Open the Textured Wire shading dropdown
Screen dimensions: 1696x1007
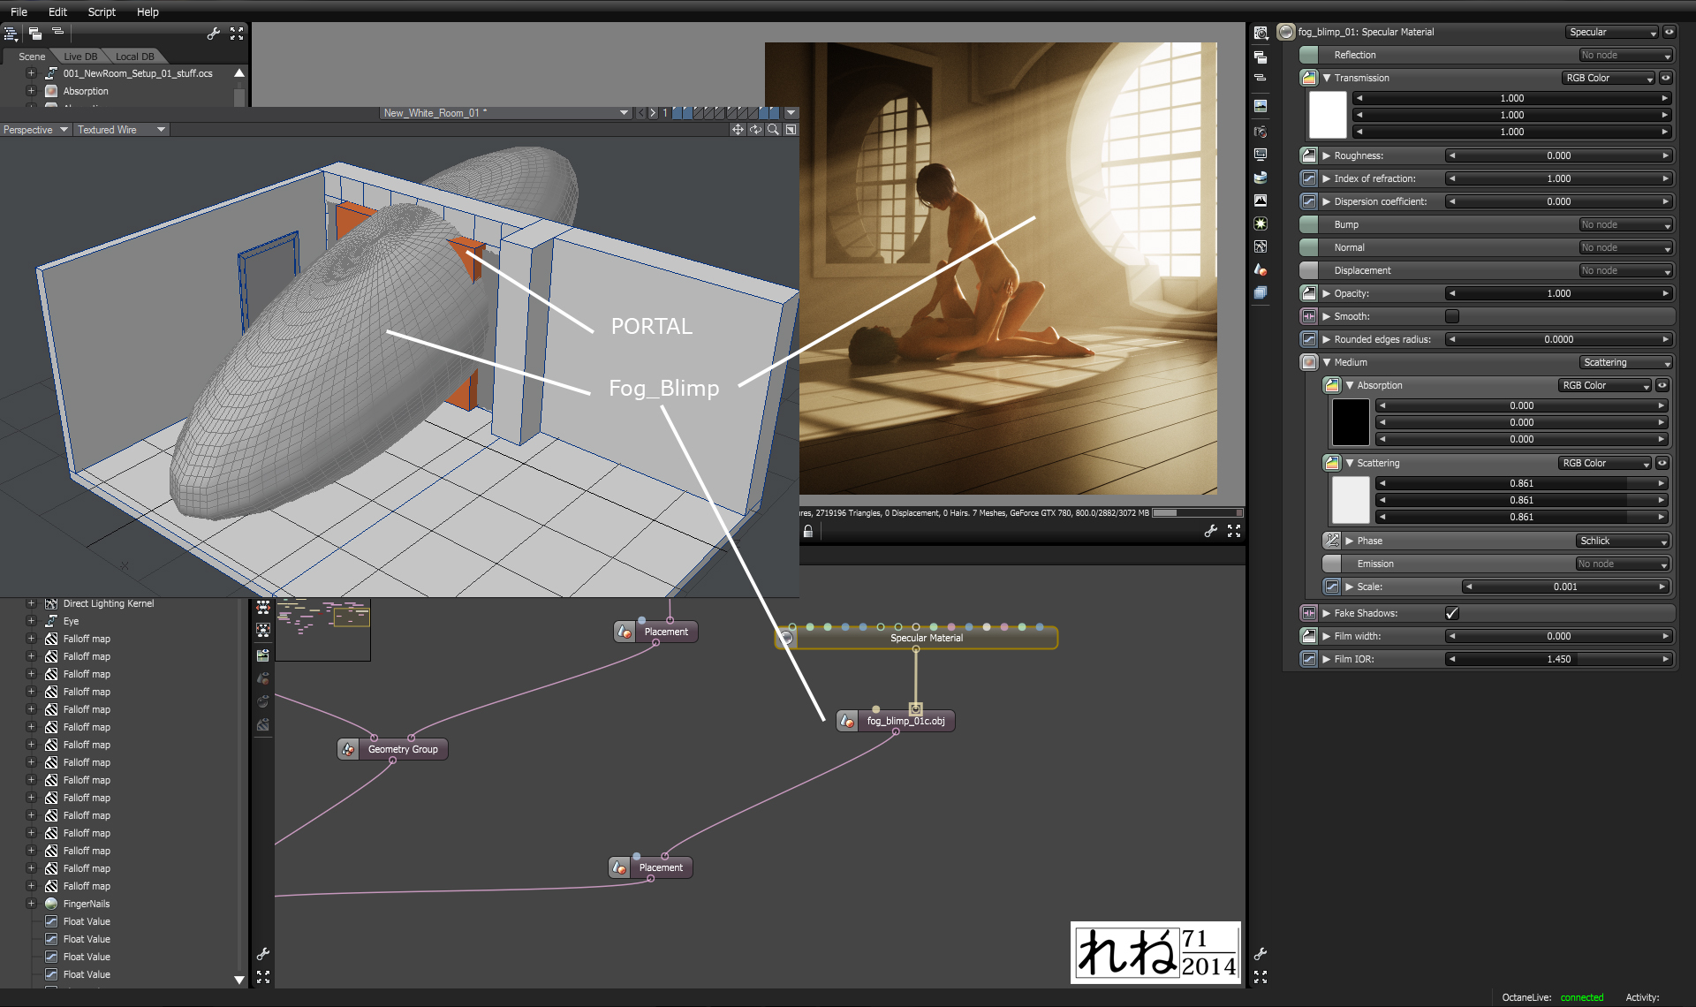coord(121,130)
